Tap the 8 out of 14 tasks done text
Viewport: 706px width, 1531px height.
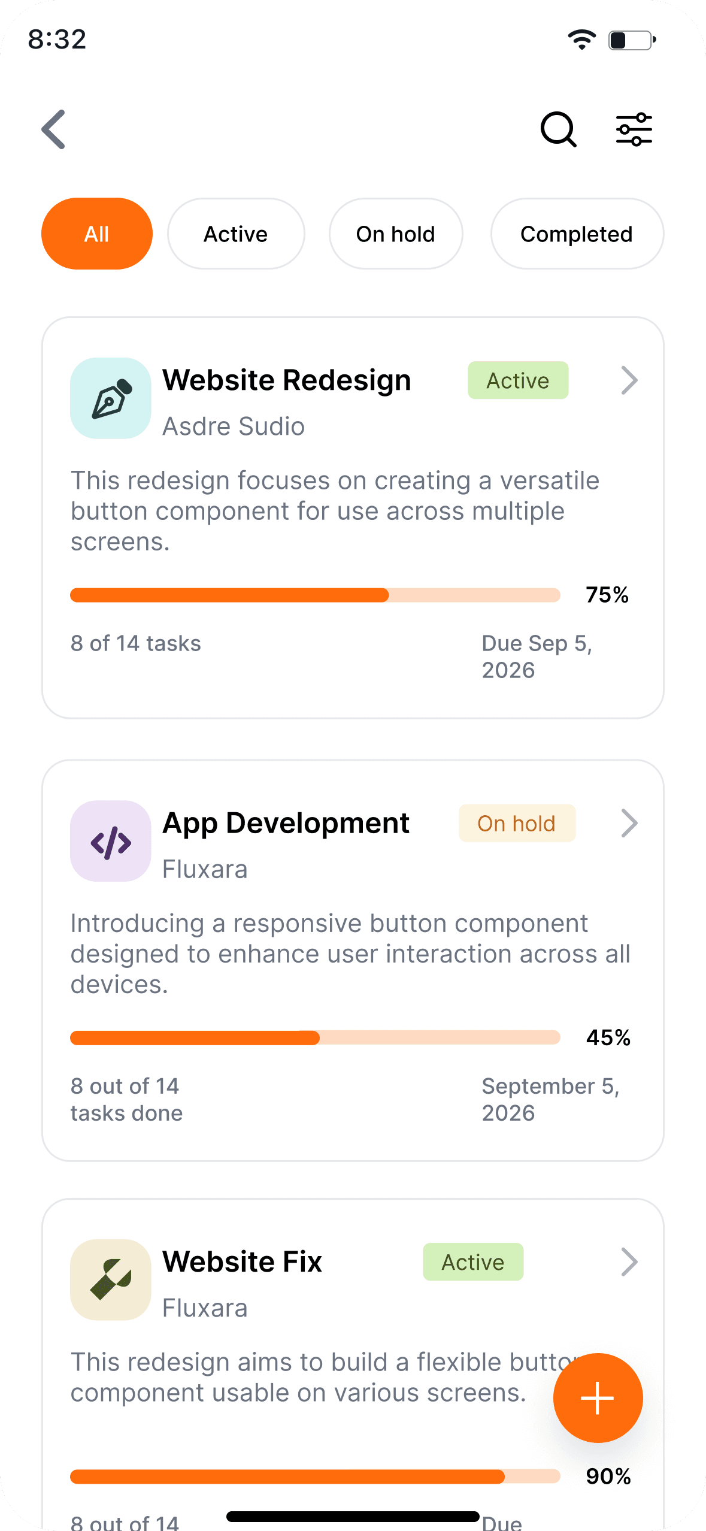[126, 1099]
